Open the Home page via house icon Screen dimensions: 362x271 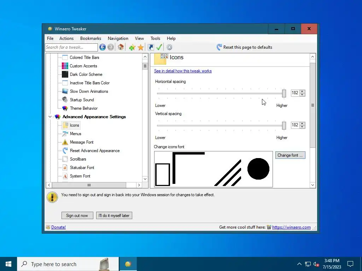click(121, 47)
